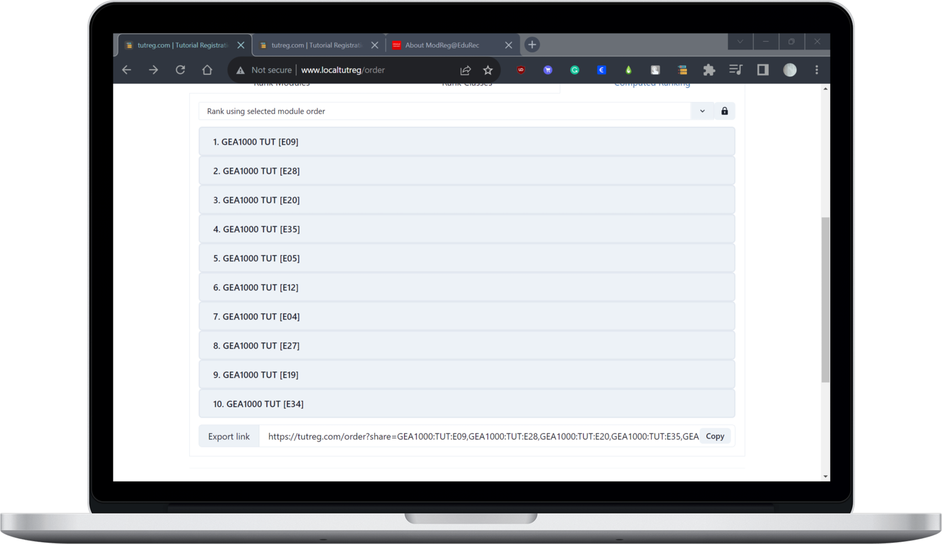Toggle the ranking lock icon
The width and height of the screenshot is (942, 544).
724,111
